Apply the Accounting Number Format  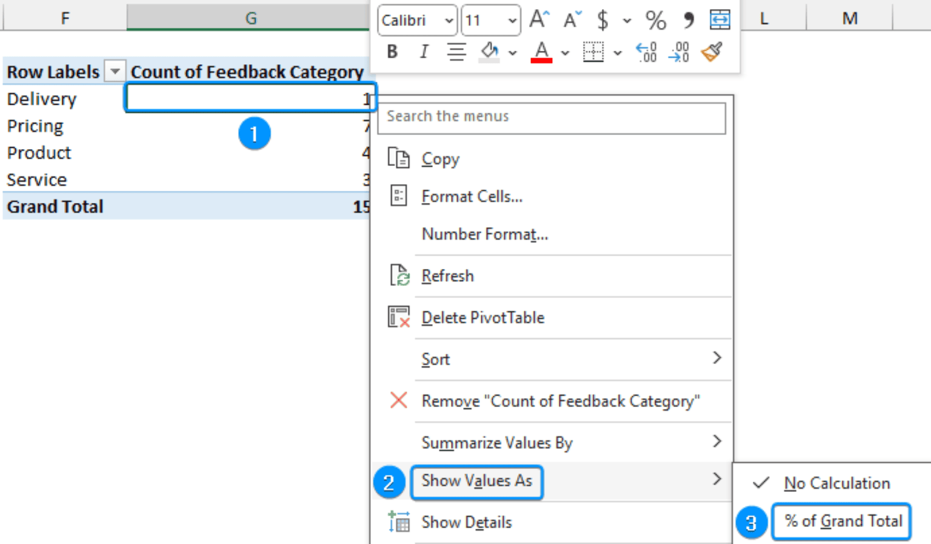click(603, 20)
